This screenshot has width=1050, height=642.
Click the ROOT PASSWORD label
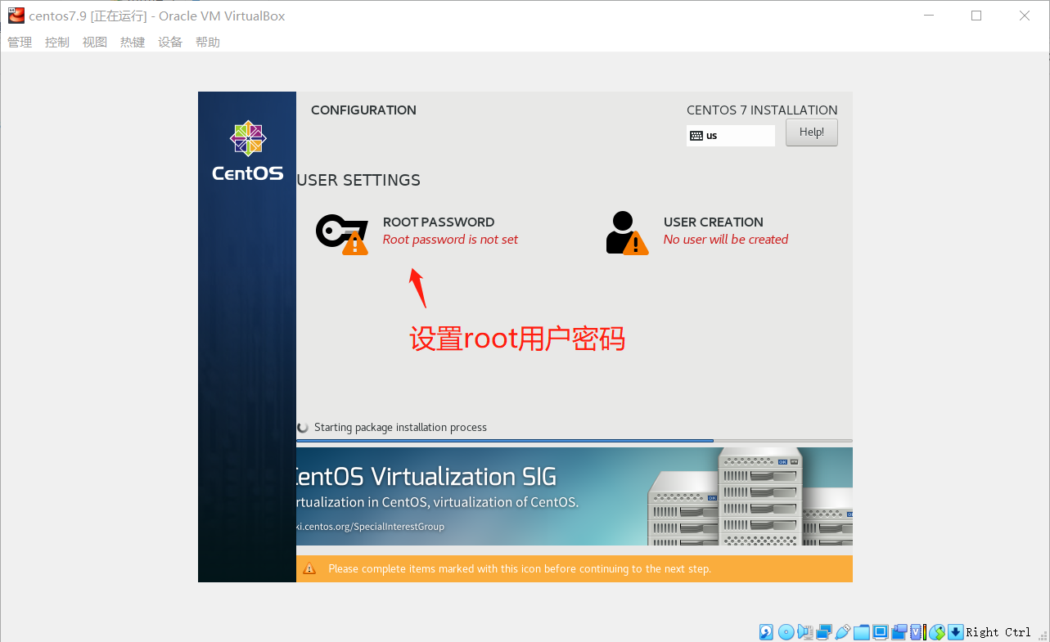click(x=439, y=222)
